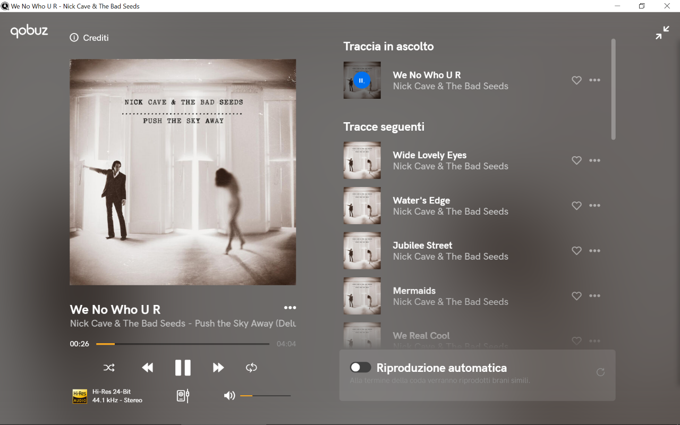Skip to previous track
The image size is (680, 425).
148,368
